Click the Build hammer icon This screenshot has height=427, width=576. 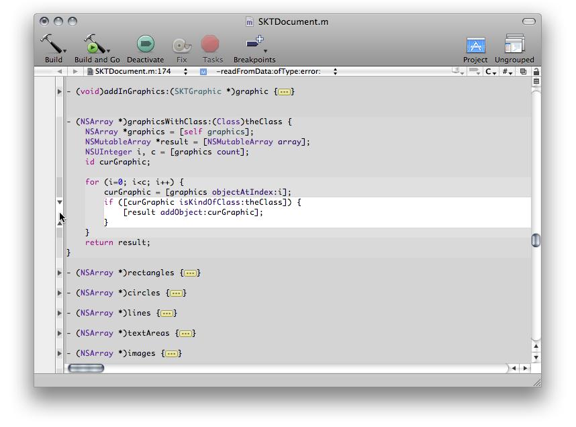tap(52, 44)
